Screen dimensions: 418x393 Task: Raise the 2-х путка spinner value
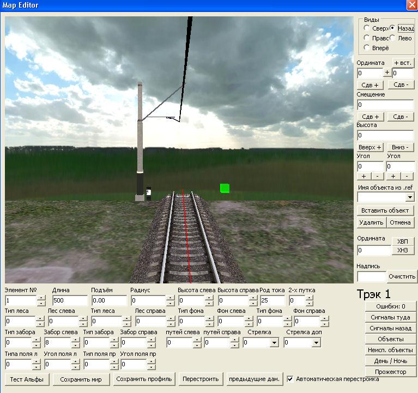310,298
